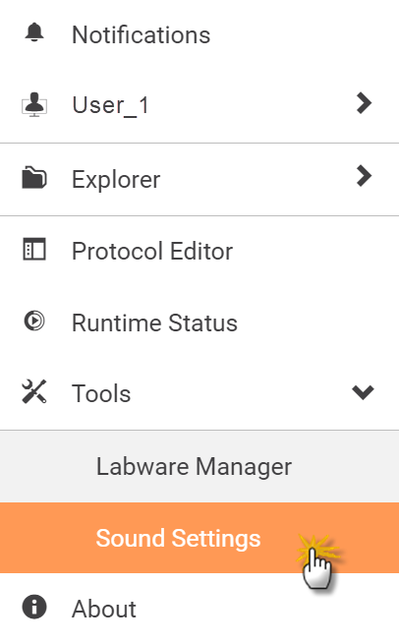Open the Explorer text label

click(116, 180)
